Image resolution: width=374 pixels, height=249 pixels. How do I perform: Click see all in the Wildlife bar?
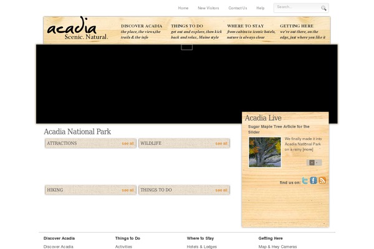click(x=221, y=143)
